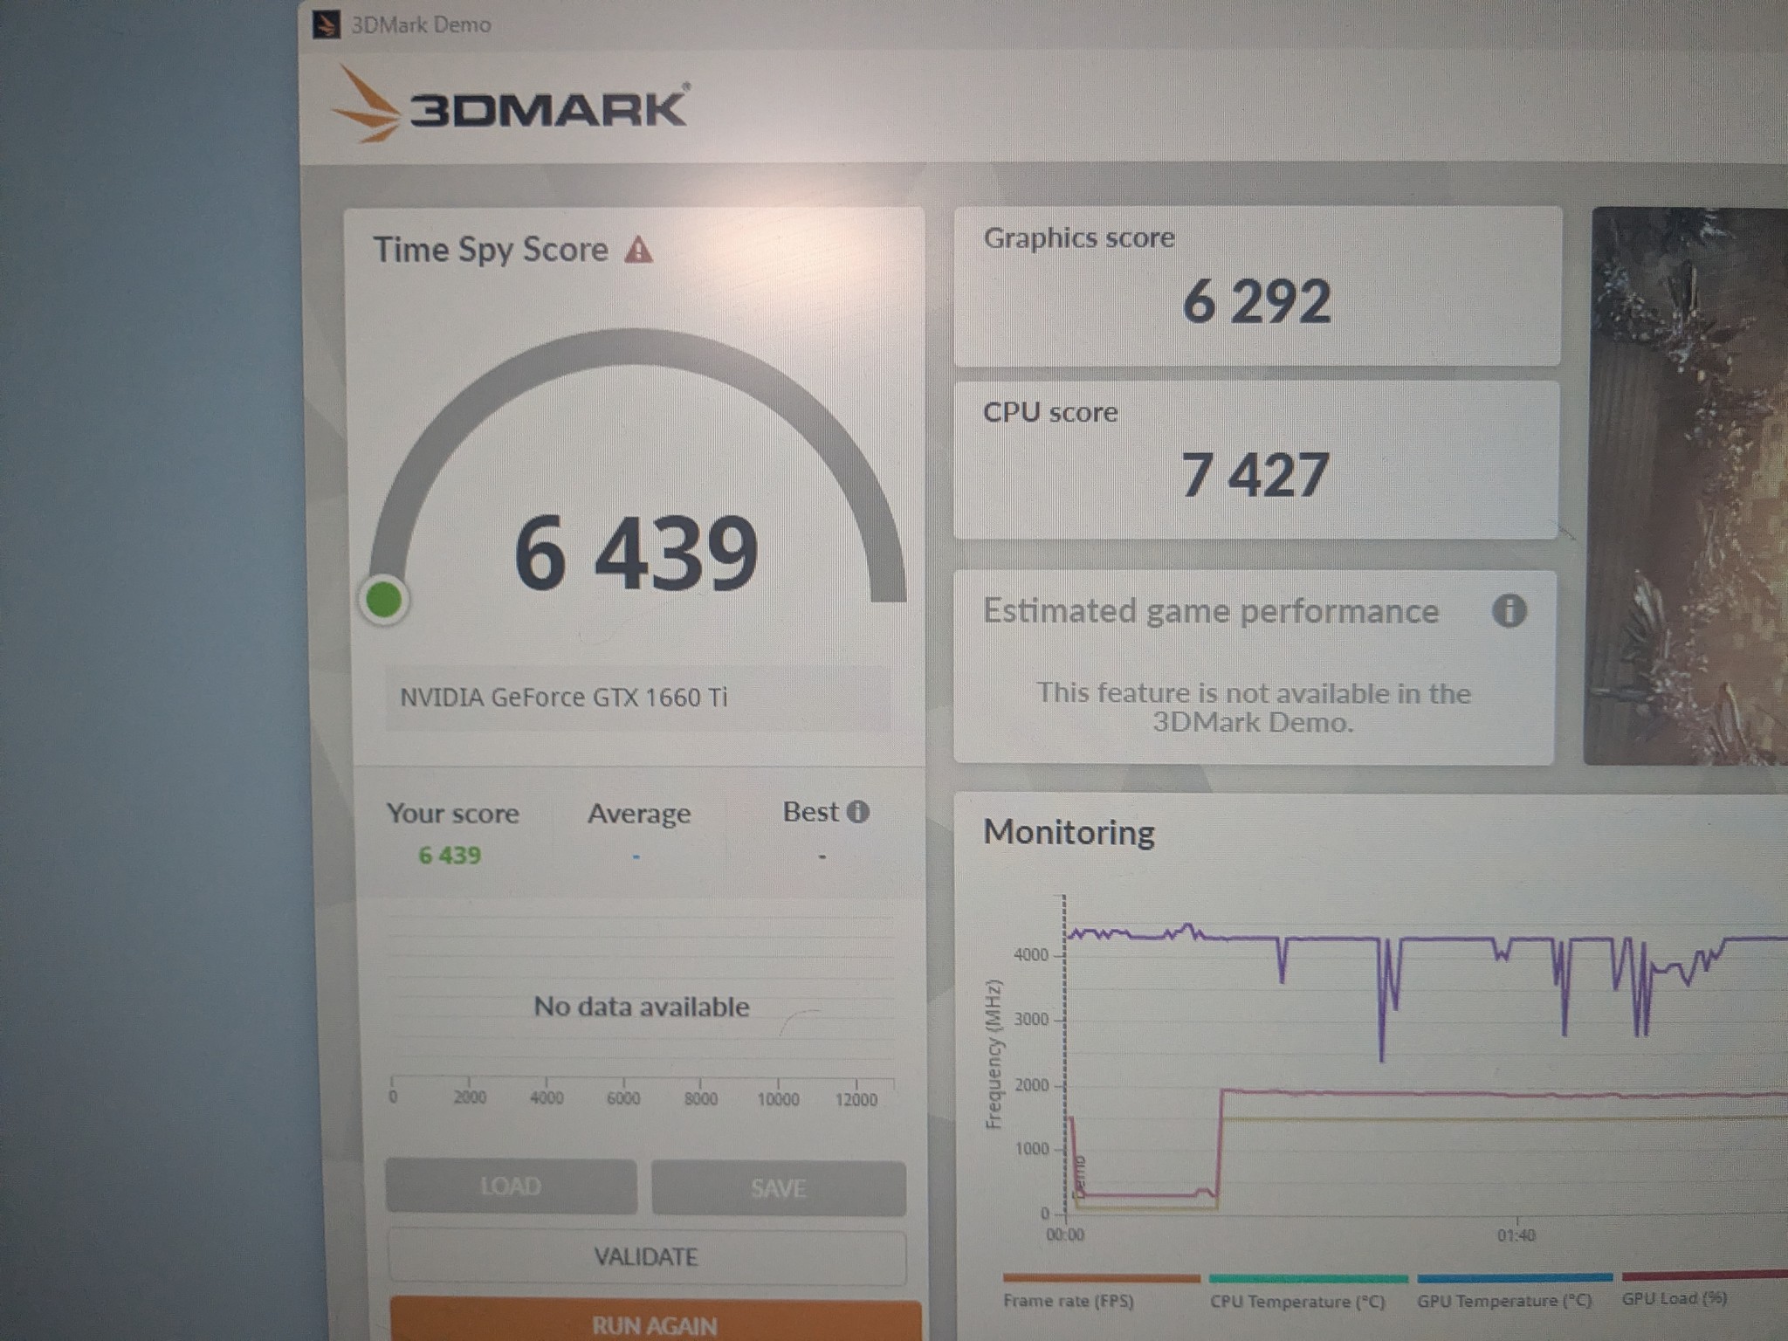Image resolution: width=1788 pixels, height=1341 pixels.
Task: Click the Graphics score value 6 292
Action: 1256,301
